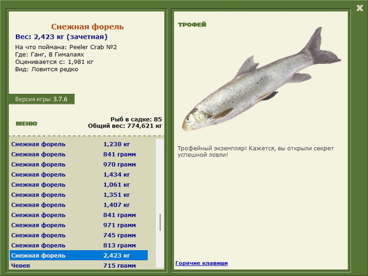Click the Снежная форель title heading
The image size is (368, 276).
87,27
